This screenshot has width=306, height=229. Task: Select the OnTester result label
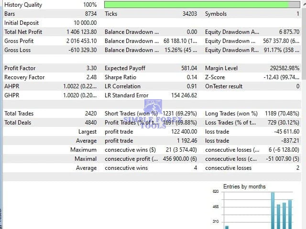223,86
